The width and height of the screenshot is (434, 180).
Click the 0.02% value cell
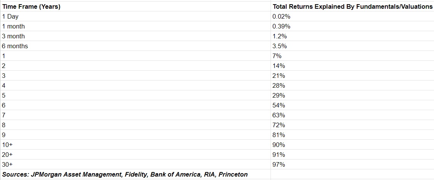pyautogui.click(x=352, y=17)
